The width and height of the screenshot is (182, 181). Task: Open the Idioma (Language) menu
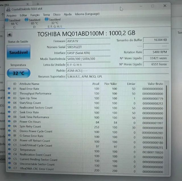click(87, 14)
